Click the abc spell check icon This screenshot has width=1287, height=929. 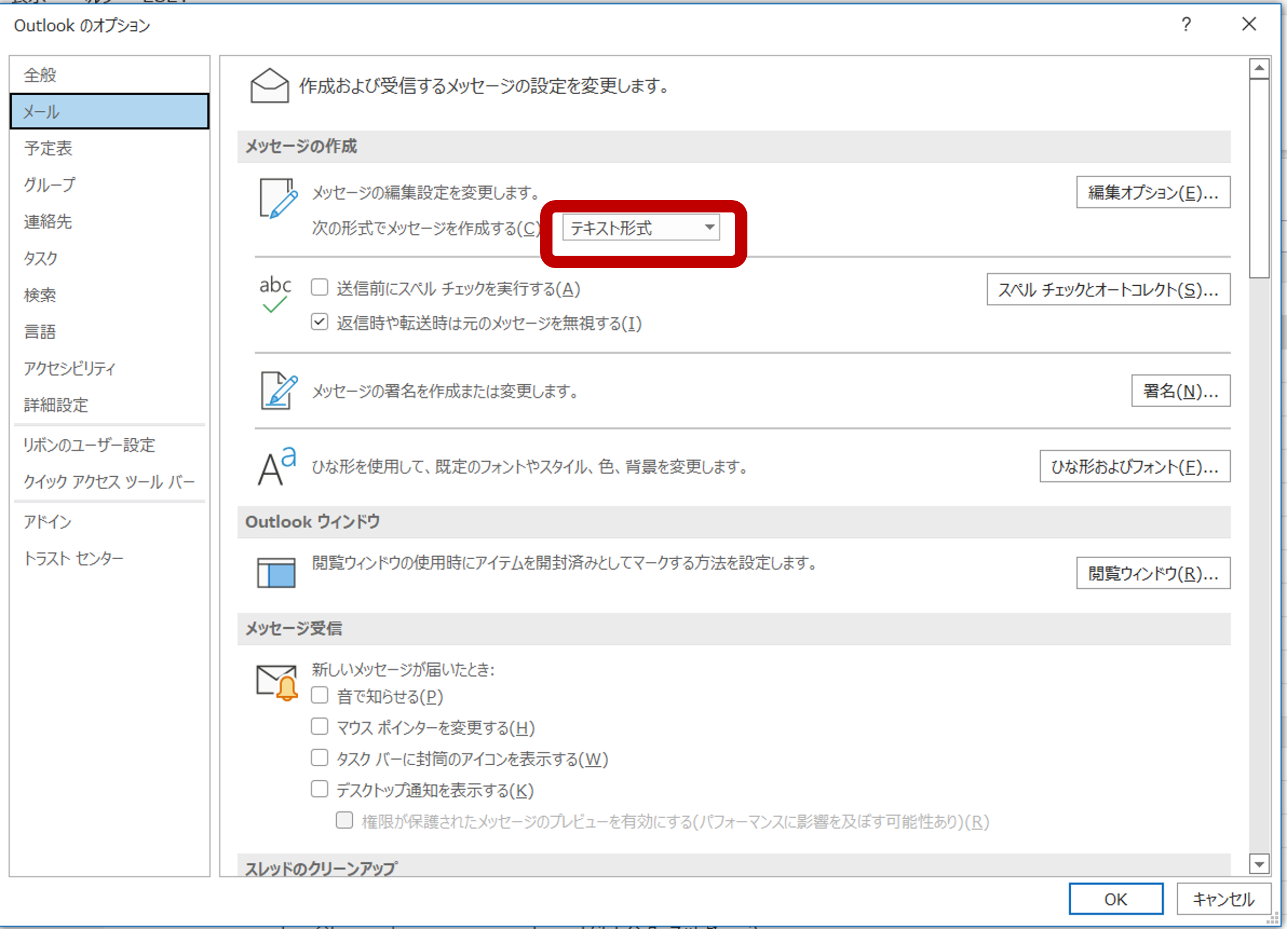pos(275,293)
